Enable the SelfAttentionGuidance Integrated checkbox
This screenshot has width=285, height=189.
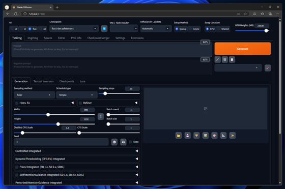(17, 175)
